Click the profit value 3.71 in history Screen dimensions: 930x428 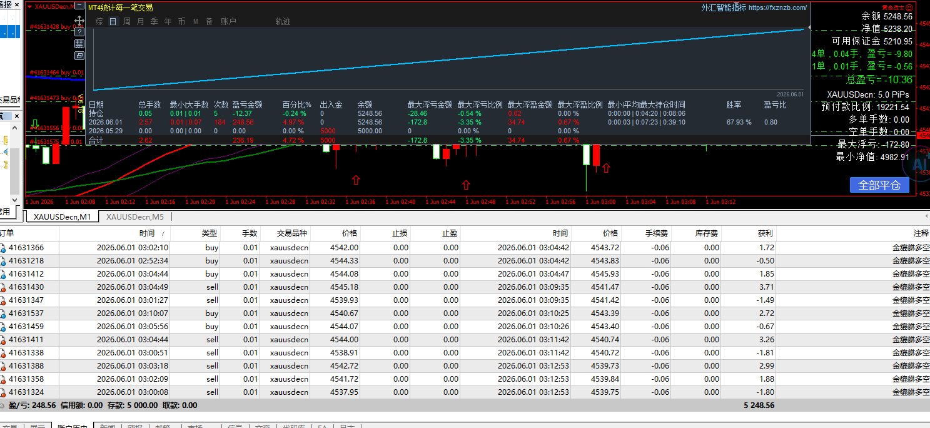tap(766, 287)
